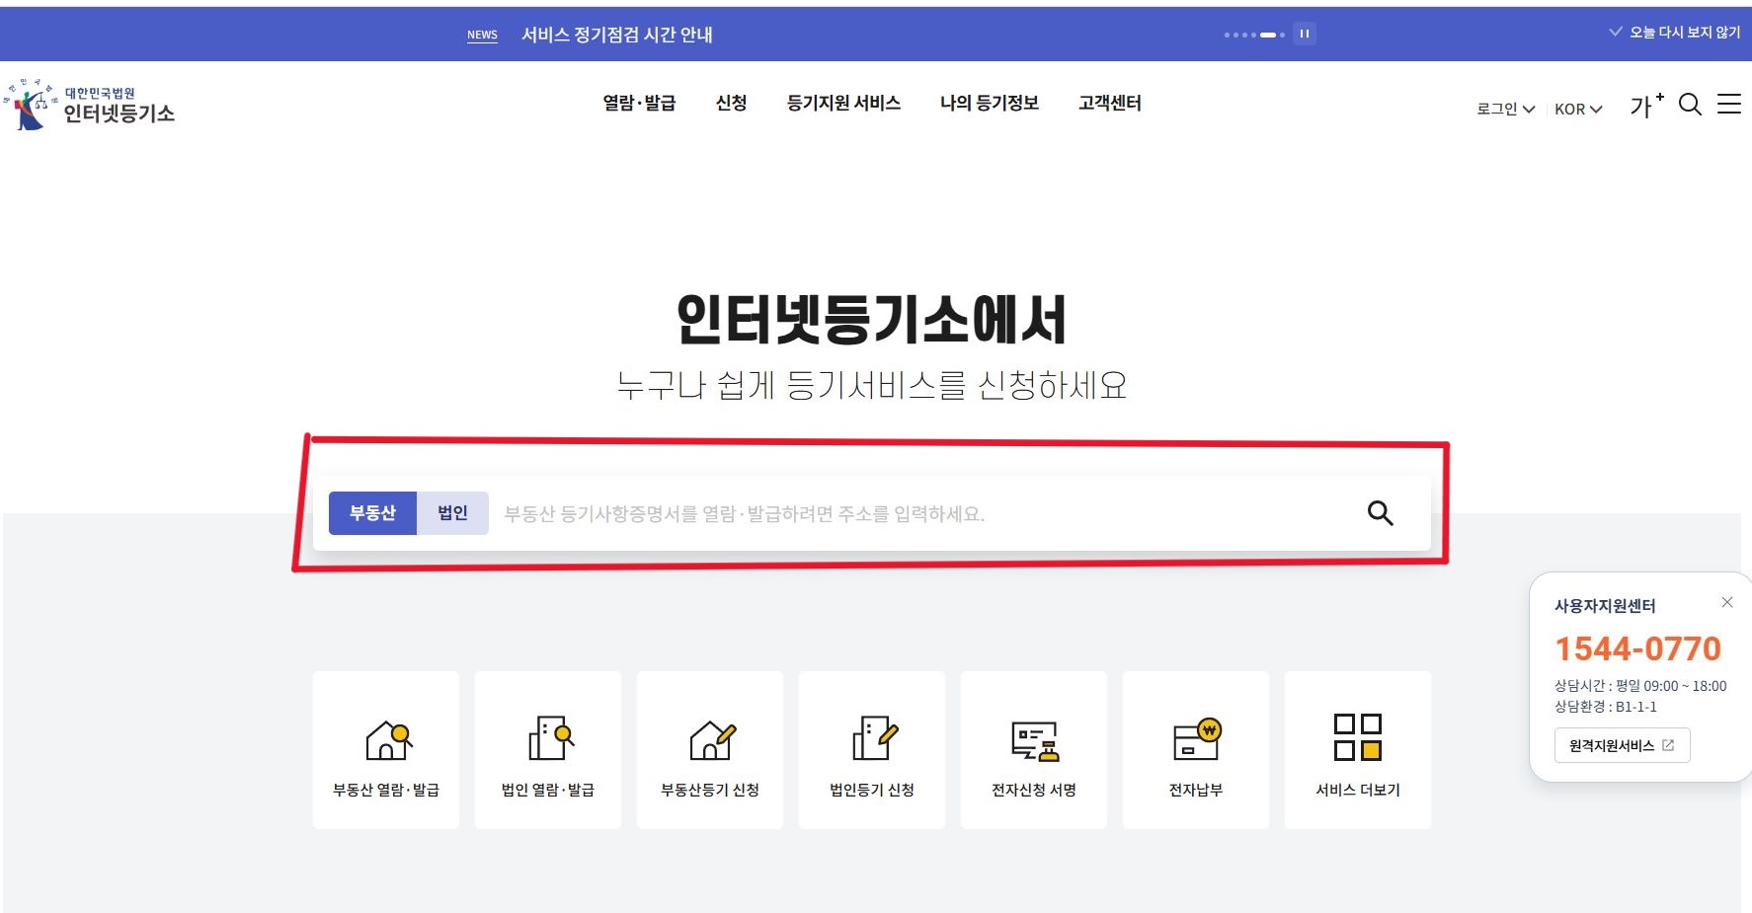The height and width of the screenshot is (913, 1752).
Task: Open the 부동산 열람·발급 service icon
Action: tap(385, 750)
